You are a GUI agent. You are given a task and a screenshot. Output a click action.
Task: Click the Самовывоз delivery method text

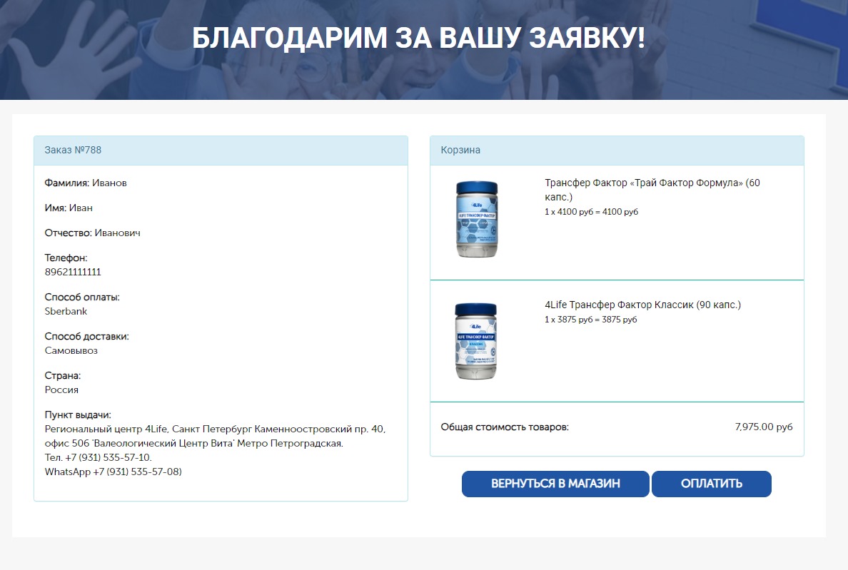[x=71, y=351]
